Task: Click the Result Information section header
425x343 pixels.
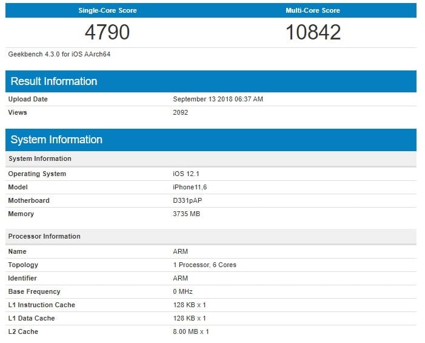Action: 54,81
